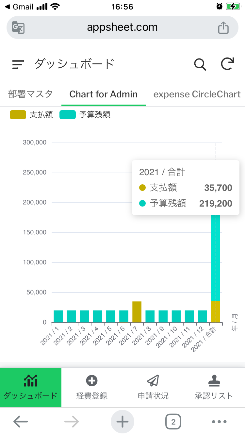245x436 pixels.
Task: Tap the translate page icon
Action: point(18,27)
